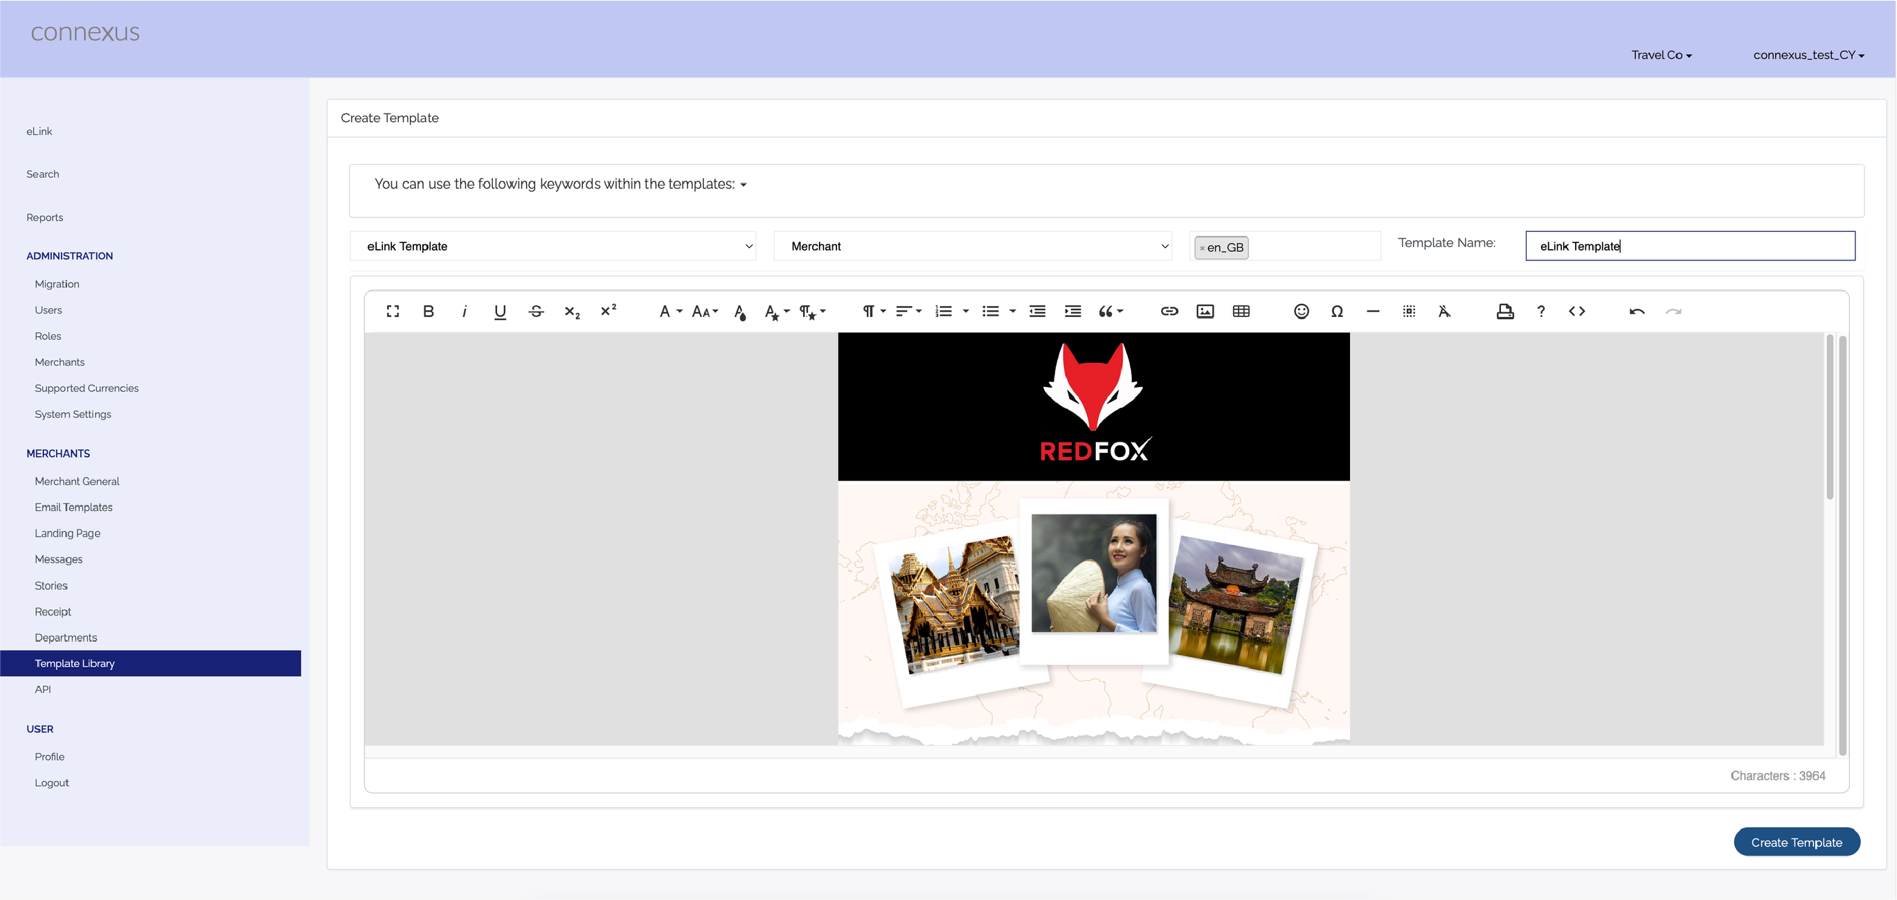Viewport: 1897px width, 900px height.
Task: Open the font size dropdown
Action: [x=705, y=312]
